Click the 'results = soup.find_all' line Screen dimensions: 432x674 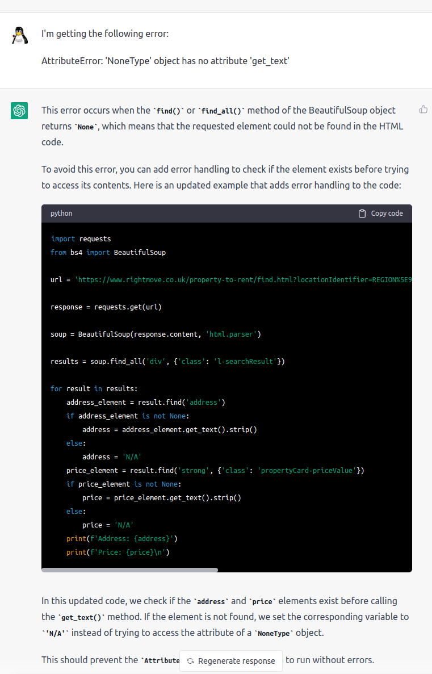click(167, 362)
